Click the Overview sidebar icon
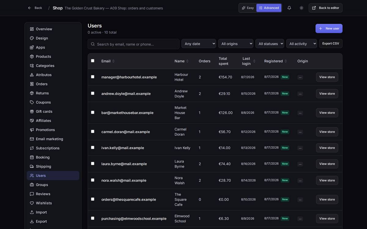This screenshot has width=367, height=229. pyautogui.click(x=32, y=29)
